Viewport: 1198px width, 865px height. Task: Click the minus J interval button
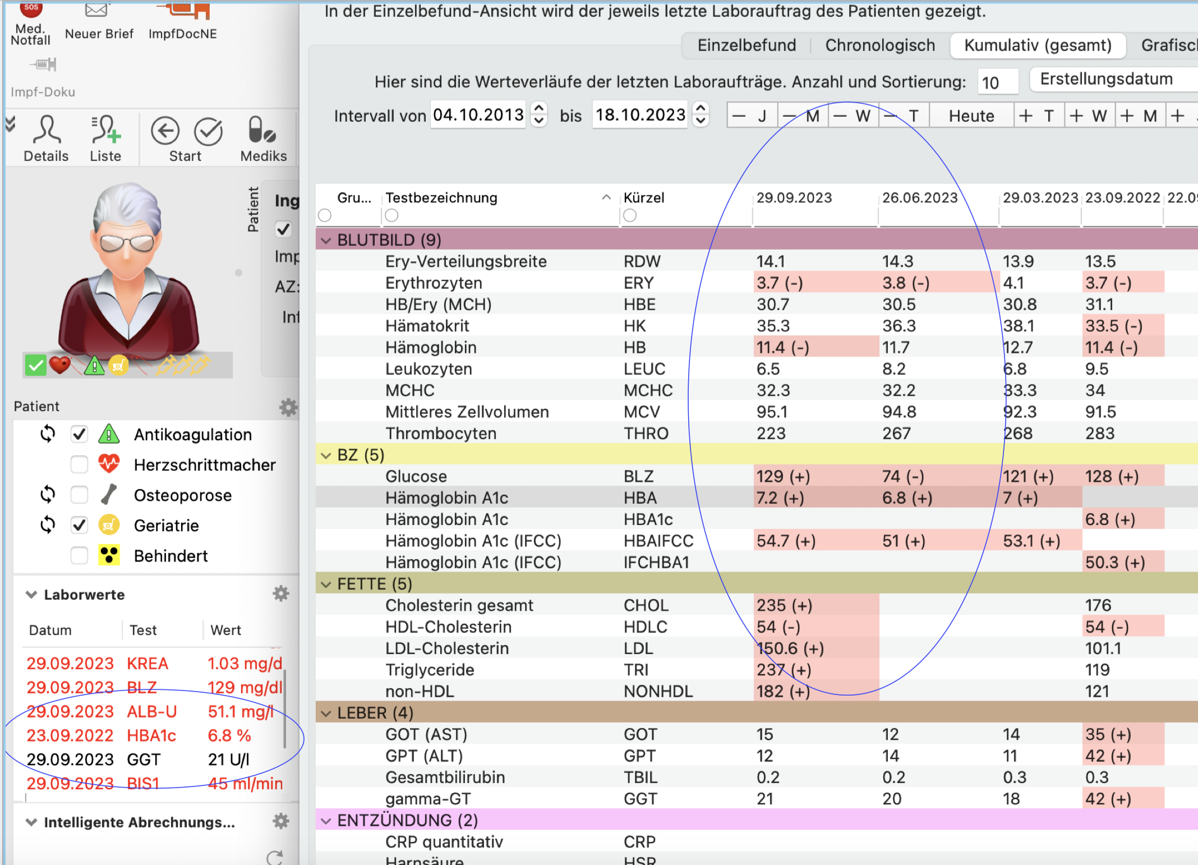pyautogui.click(x=752, y=116)
